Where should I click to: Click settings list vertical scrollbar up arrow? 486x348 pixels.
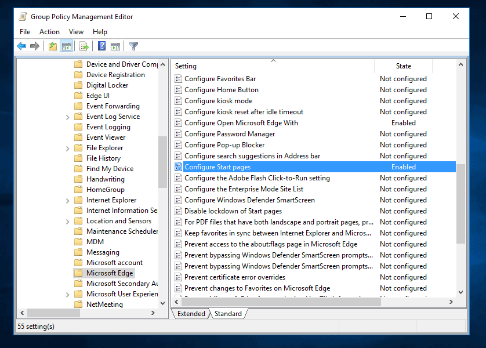[x=461, y=64]
